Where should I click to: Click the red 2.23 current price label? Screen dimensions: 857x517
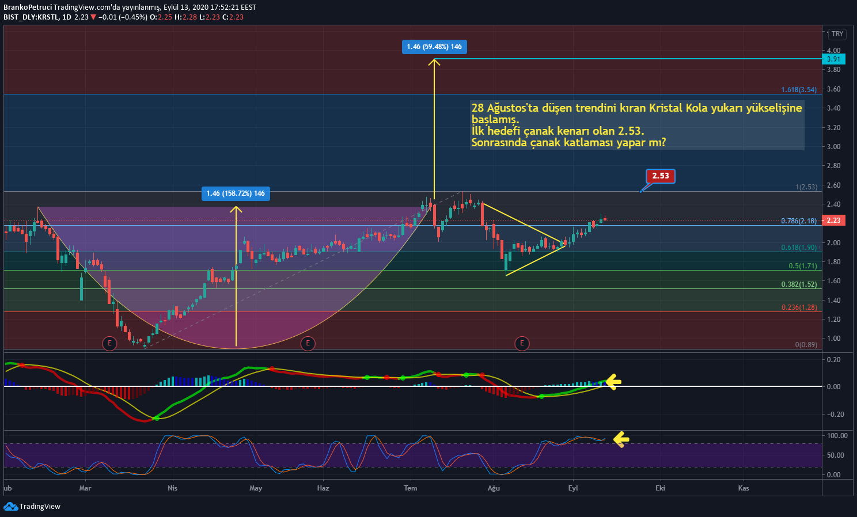tap(833, 221)
